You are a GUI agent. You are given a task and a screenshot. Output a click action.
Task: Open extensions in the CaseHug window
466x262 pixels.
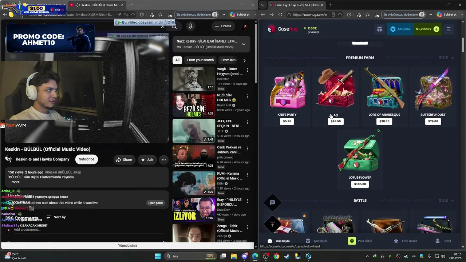coord(349,15)
